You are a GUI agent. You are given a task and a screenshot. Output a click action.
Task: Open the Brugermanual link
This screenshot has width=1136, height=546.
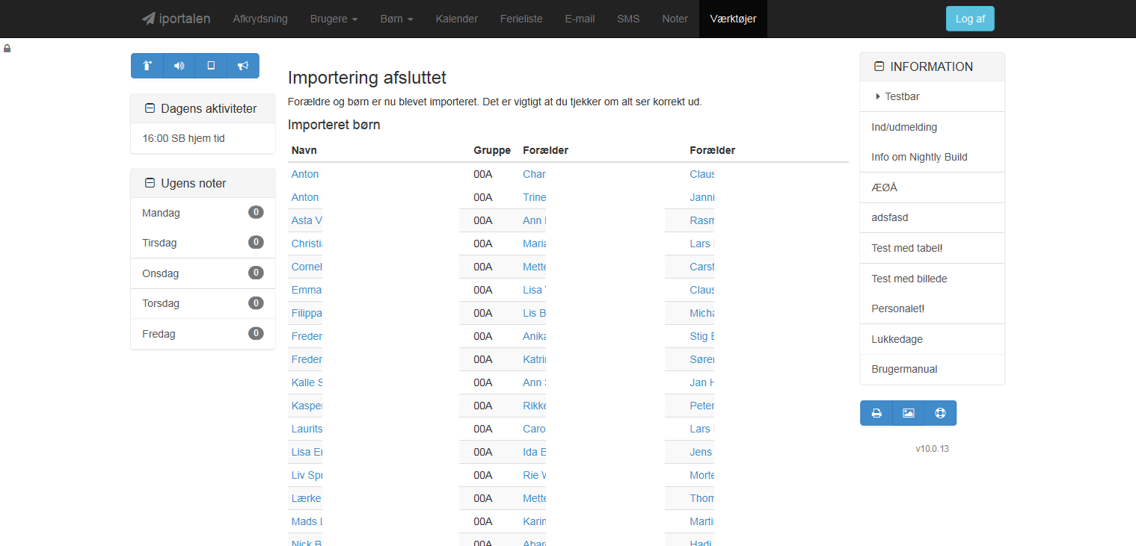click(932, 369)
